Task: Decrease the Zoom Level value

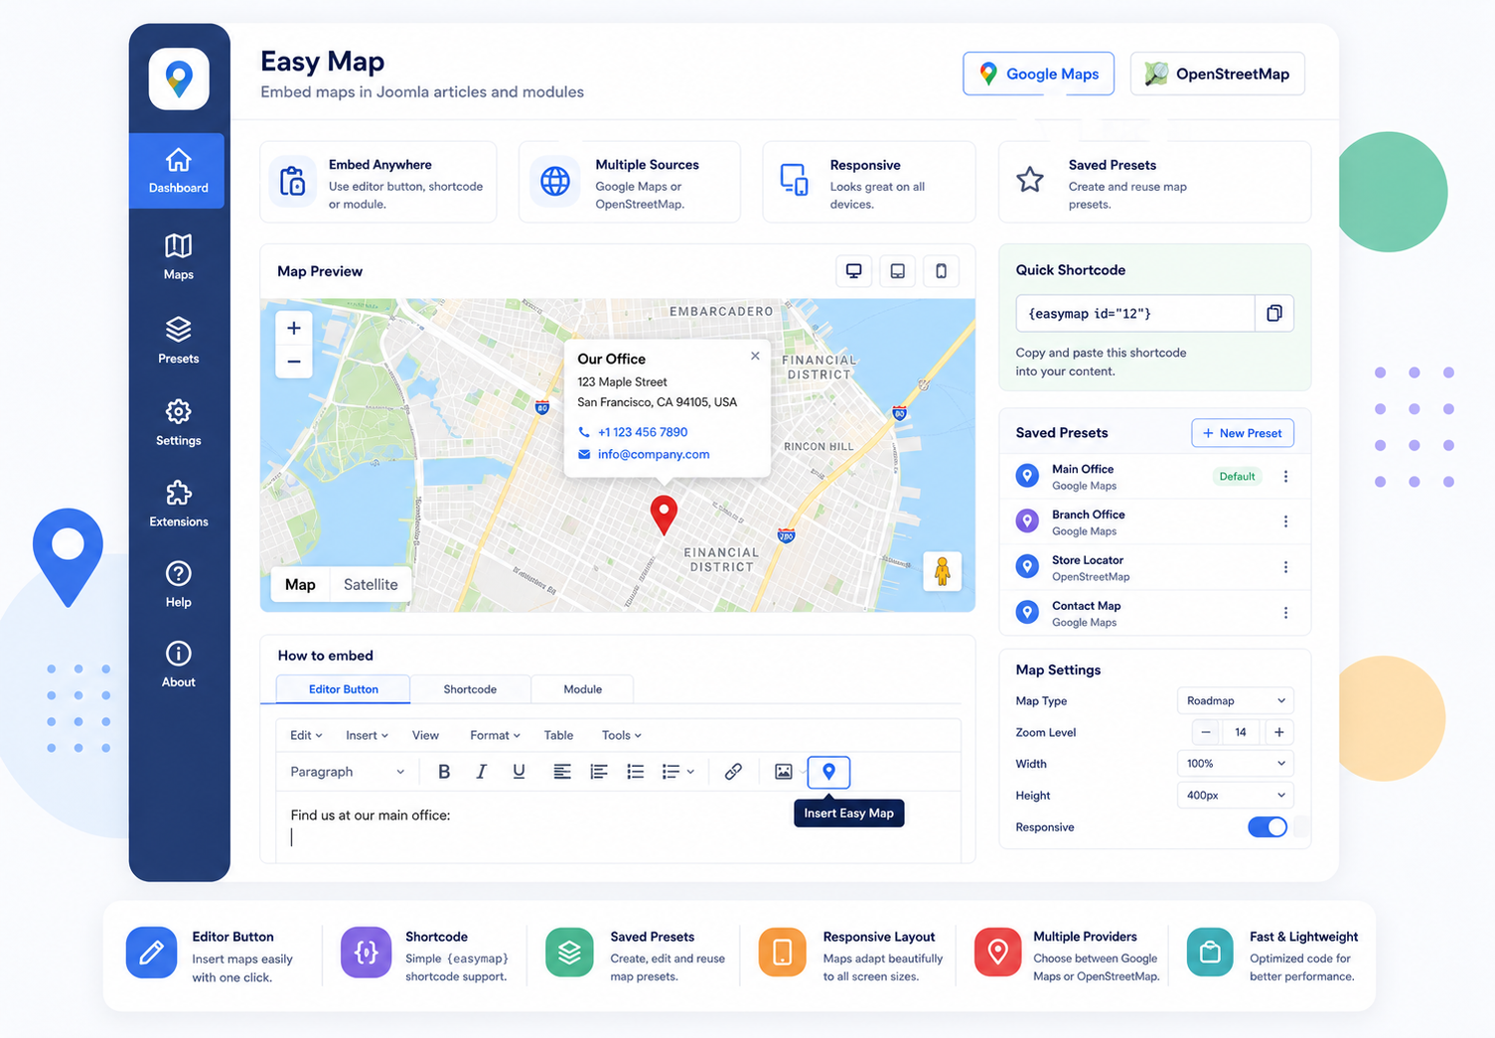Action: [x=1205, y=732]
